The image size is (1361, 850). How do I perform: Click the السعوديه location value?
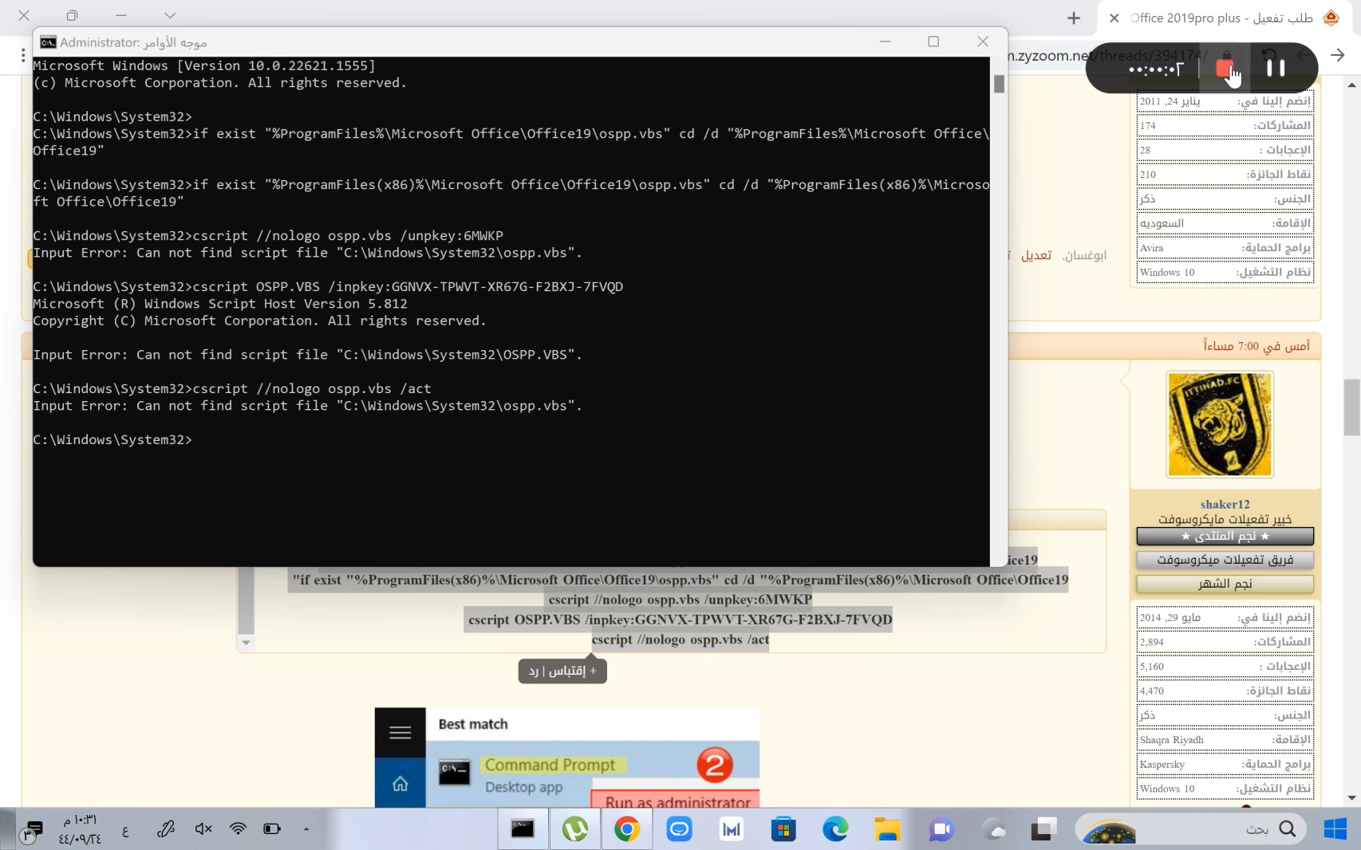[x=1162, y=223]
